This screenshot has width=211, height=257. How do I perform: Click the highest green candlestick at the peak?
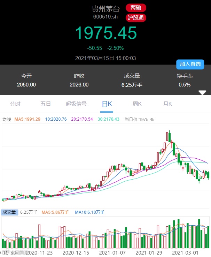click(170, 137)
